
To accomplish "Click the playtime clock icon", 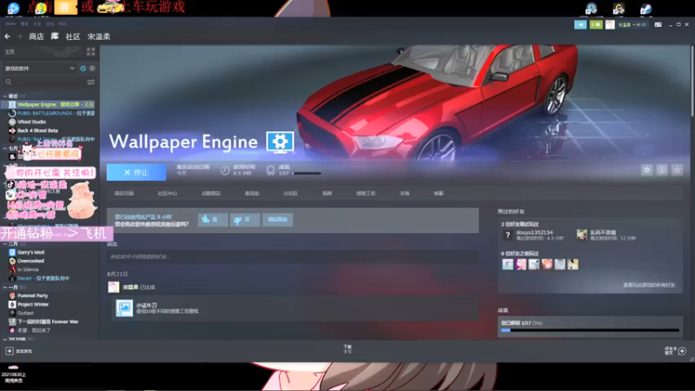I will point(225,170).
